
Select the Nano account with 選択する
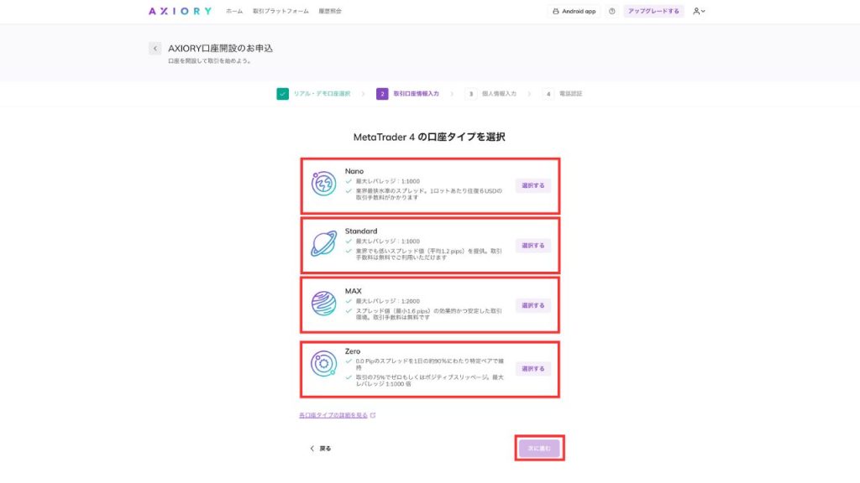[533, 185]
